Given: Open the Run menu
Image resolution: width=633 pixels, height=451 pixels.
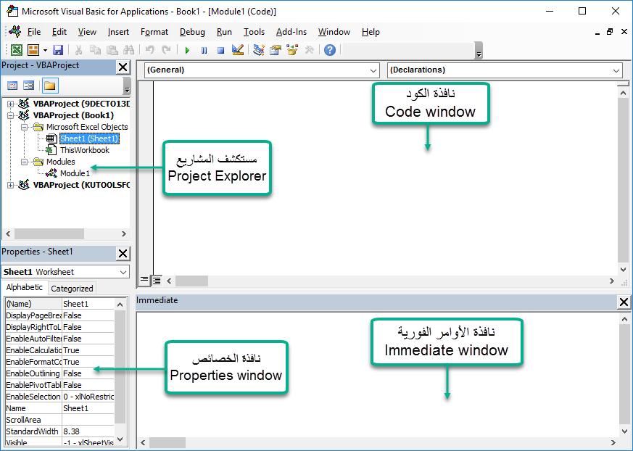Looking at the screenshot, I should click(x=224, y=32).
